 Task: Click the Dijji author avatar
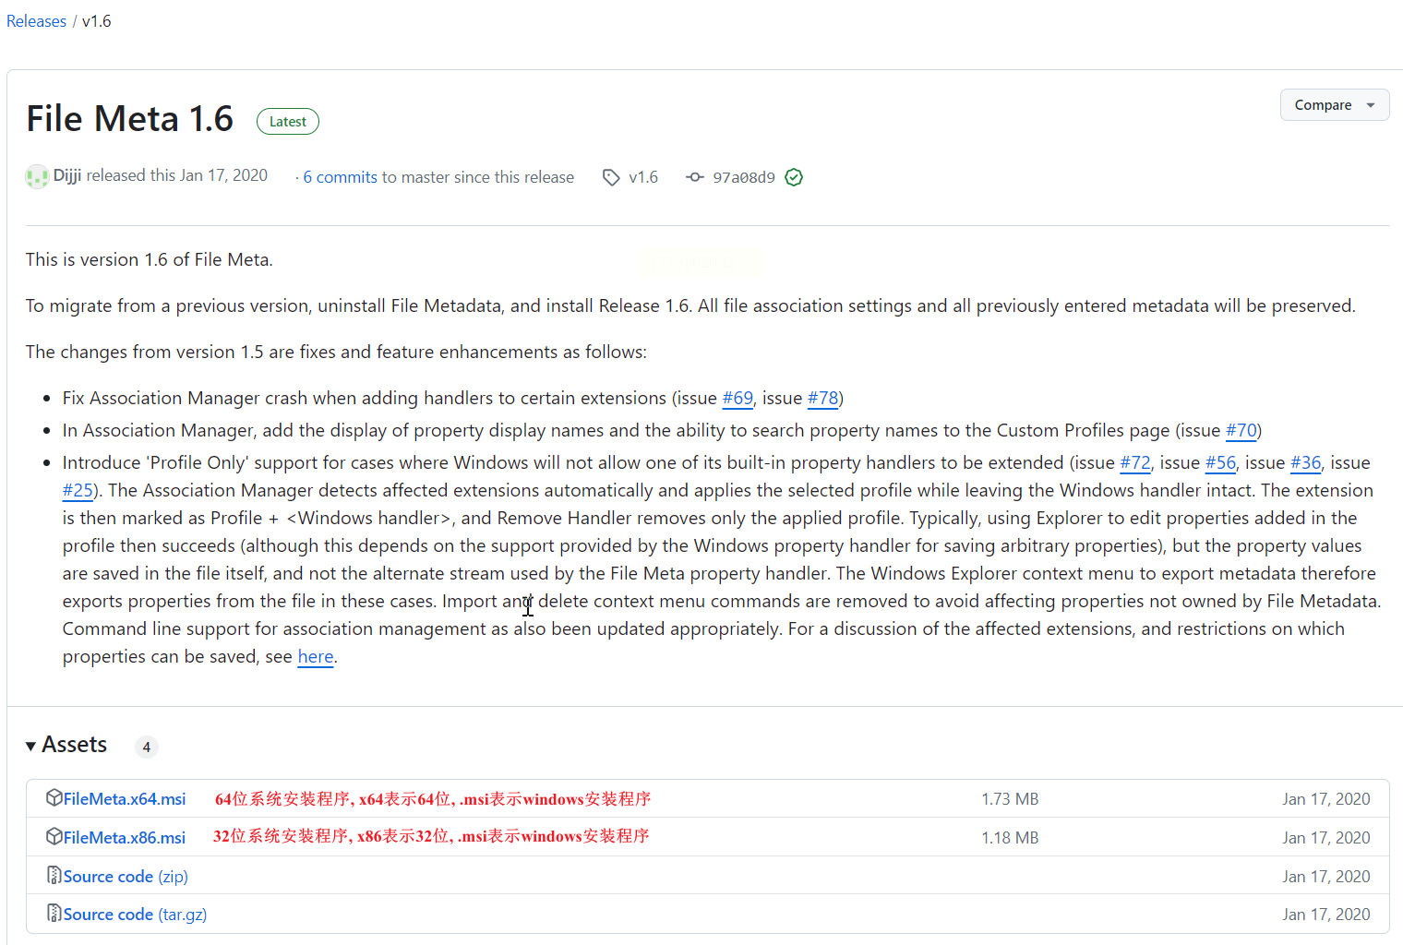click(37, 176)
